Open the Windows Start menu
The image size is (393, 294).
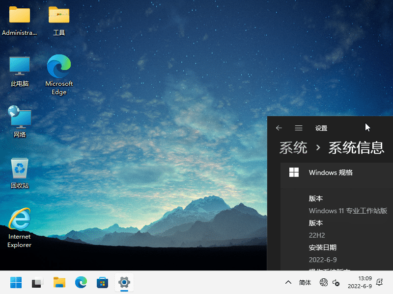click(x=16, y=282)
